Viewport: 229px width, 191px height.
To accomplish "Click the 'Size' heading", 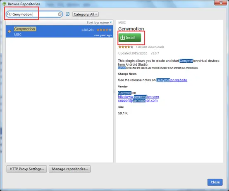I will click(x=121, y=107).
